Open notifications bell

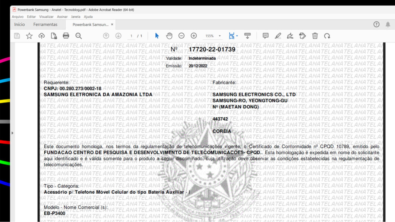(x=388, y=25)
